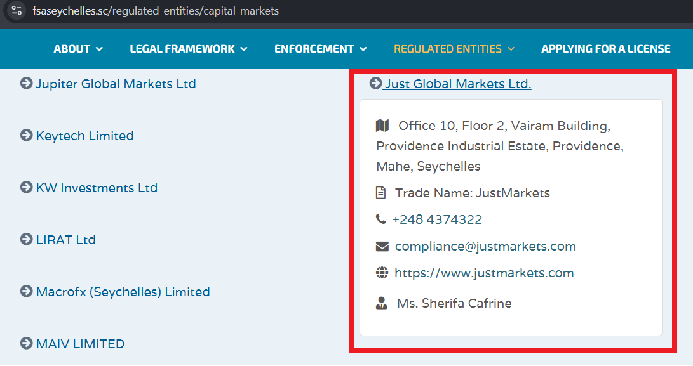693x366 pixels.
Task: Click arrow icon beside KW Investments Ltd
Action: click(26, 187)
